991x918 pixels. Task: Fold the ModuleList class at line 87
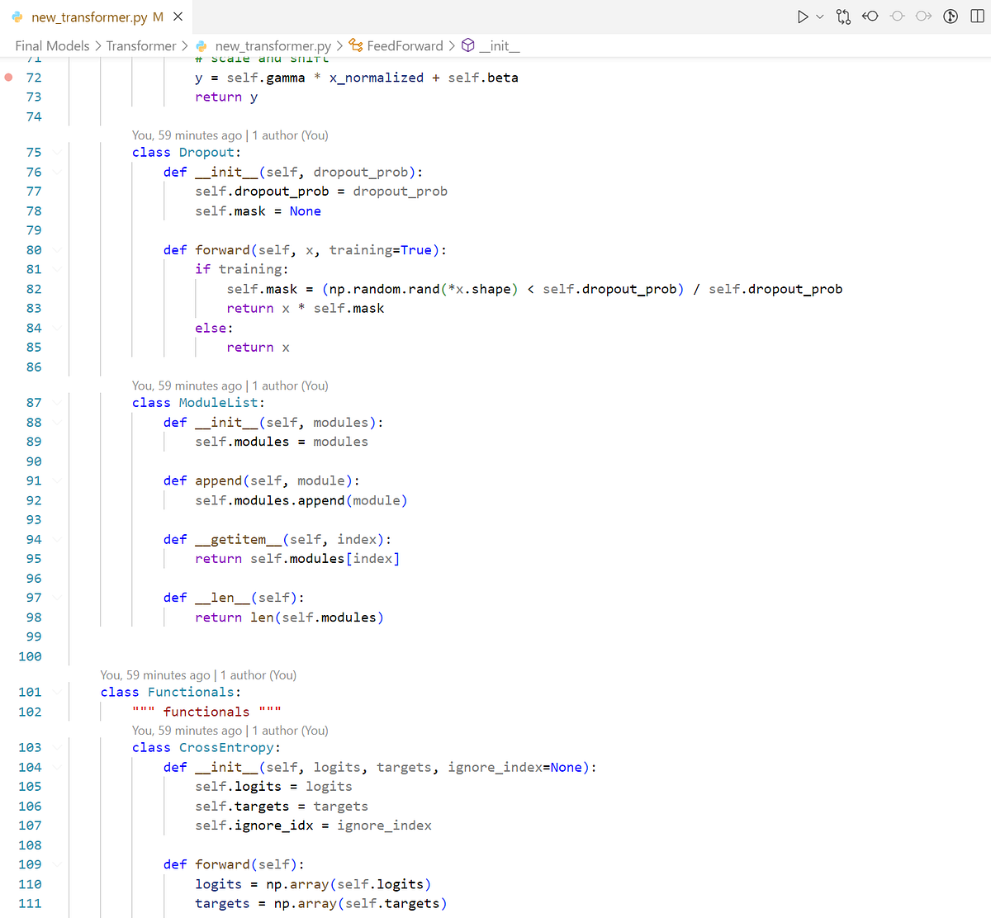(x=57, y=403)
